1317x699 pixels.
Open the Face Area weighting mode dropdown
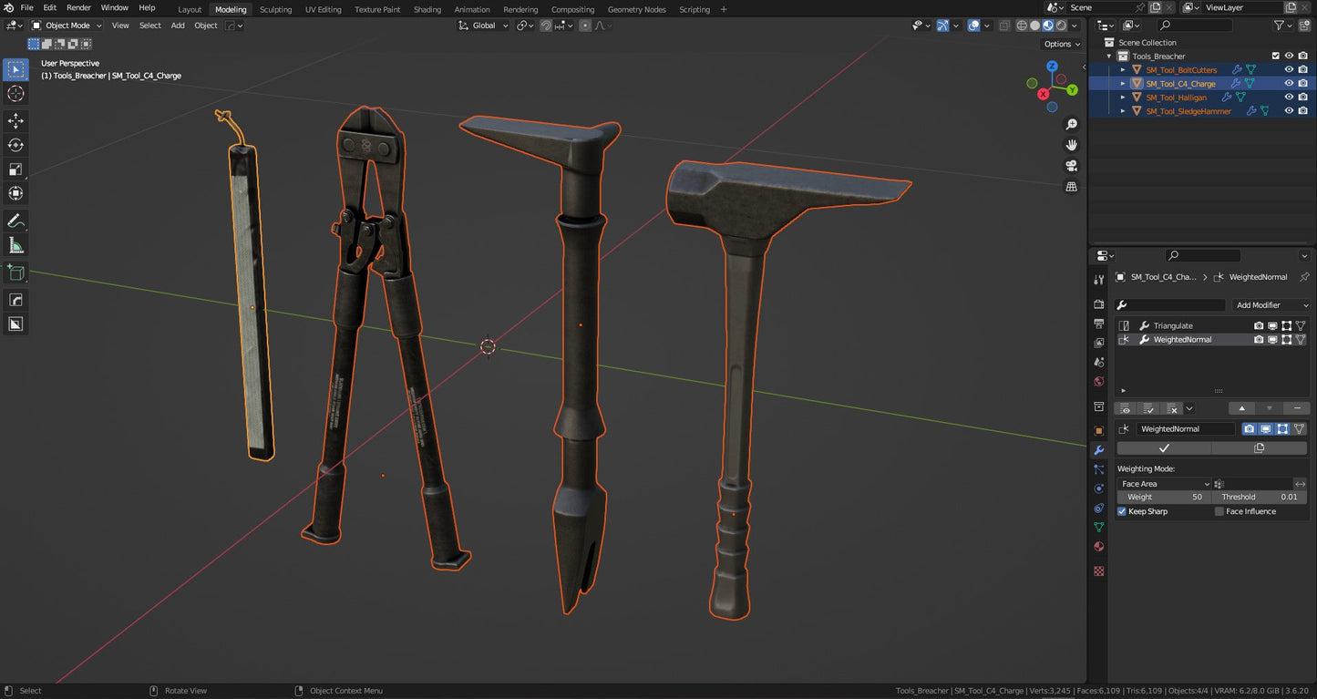point(1164,483)
